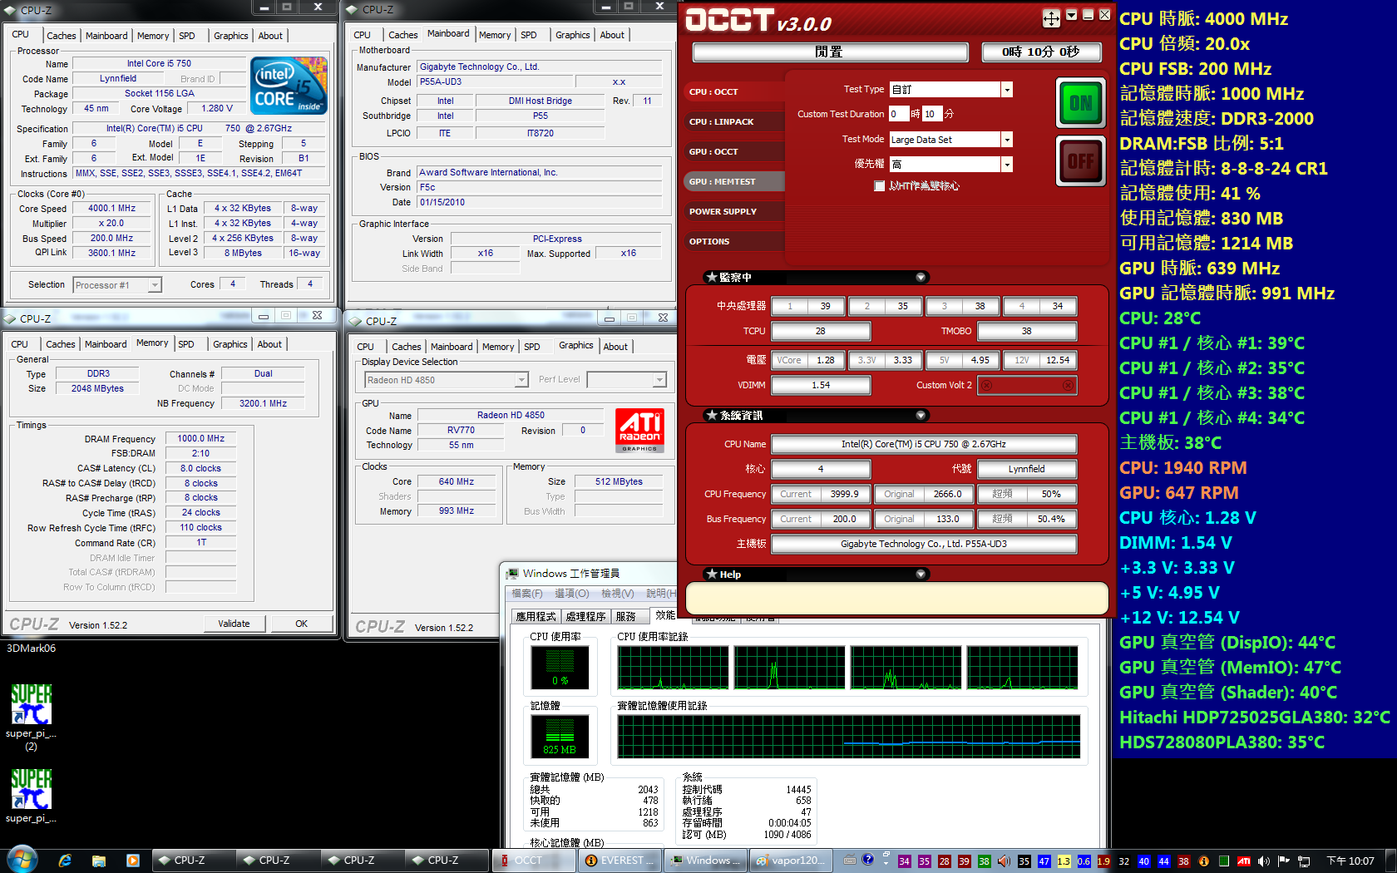Click the Intel Core i5 logo badge

[x=289, y=86]
